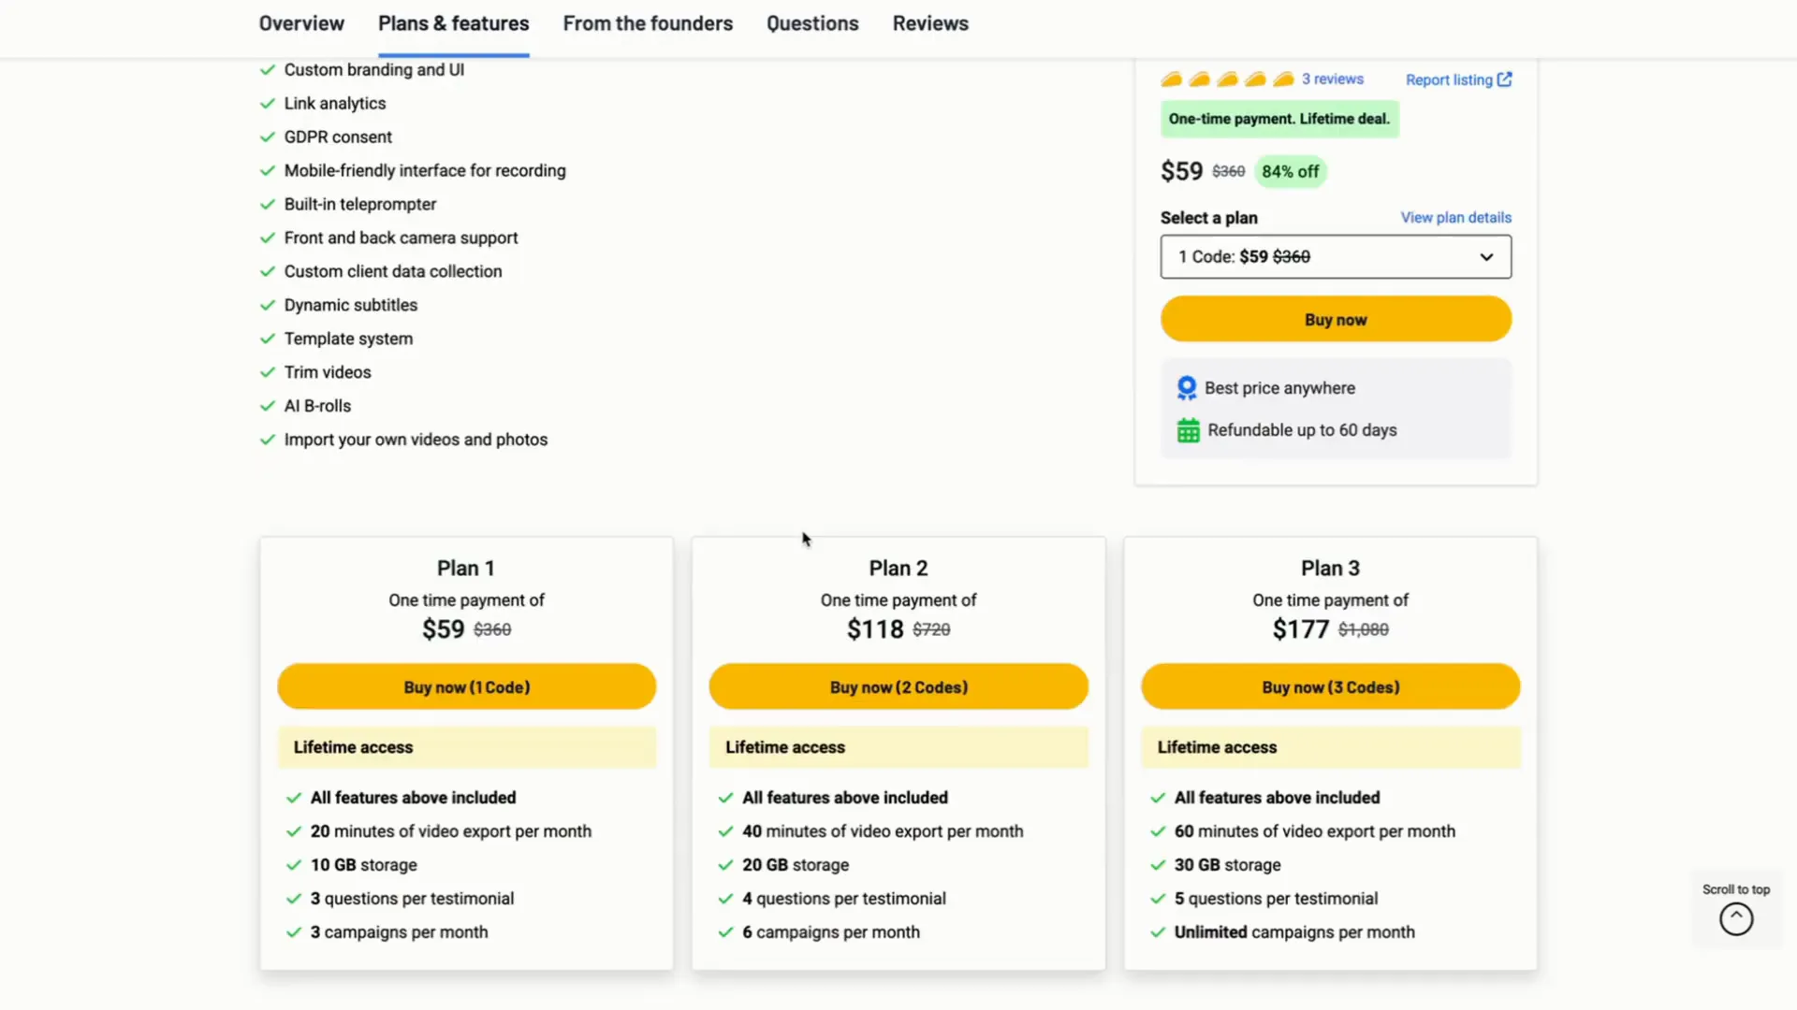
Task: Click checkmark beside 30 GB storage
Action: [1158, 866]
